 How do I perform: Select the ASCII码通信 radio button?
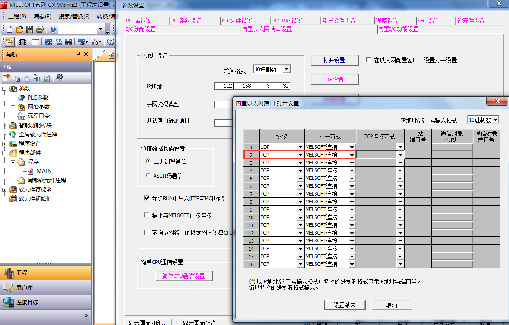(x=149, y=175)
